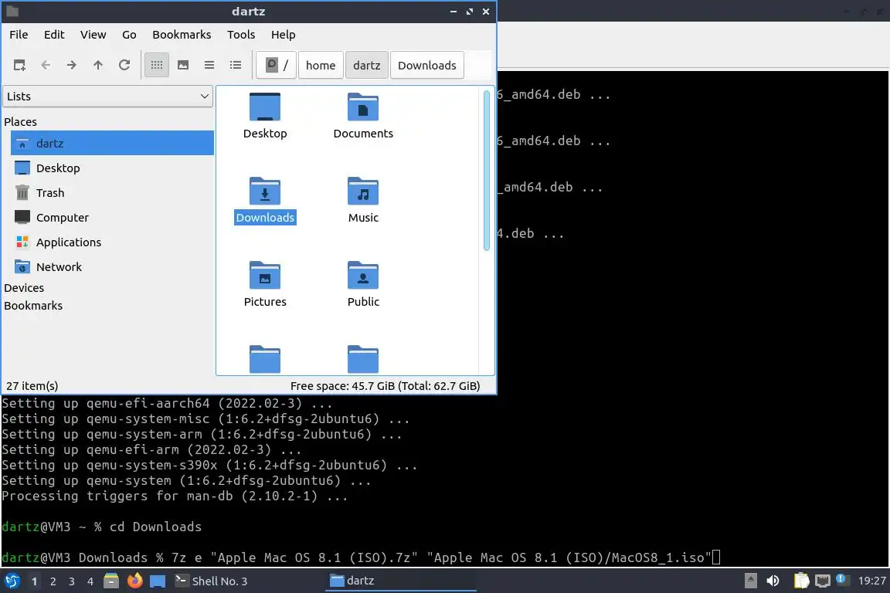Switch to thumbnail view mode
This screenshot has width=890, height=593.
pos(183,66)
